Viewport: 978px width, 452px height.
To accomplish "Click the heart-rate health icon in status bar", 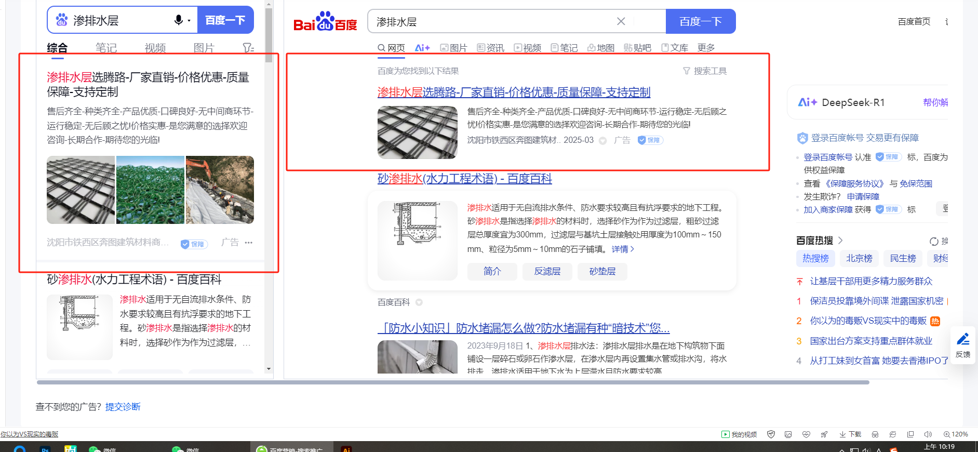I will pyautogui.click(x=806, y=434).
